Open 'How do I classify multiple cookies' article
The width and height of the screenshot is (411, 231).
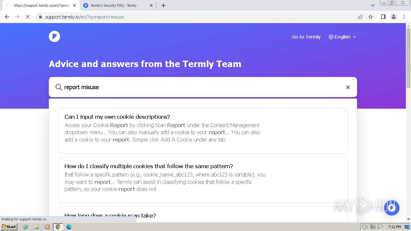[x=203, y=180]
